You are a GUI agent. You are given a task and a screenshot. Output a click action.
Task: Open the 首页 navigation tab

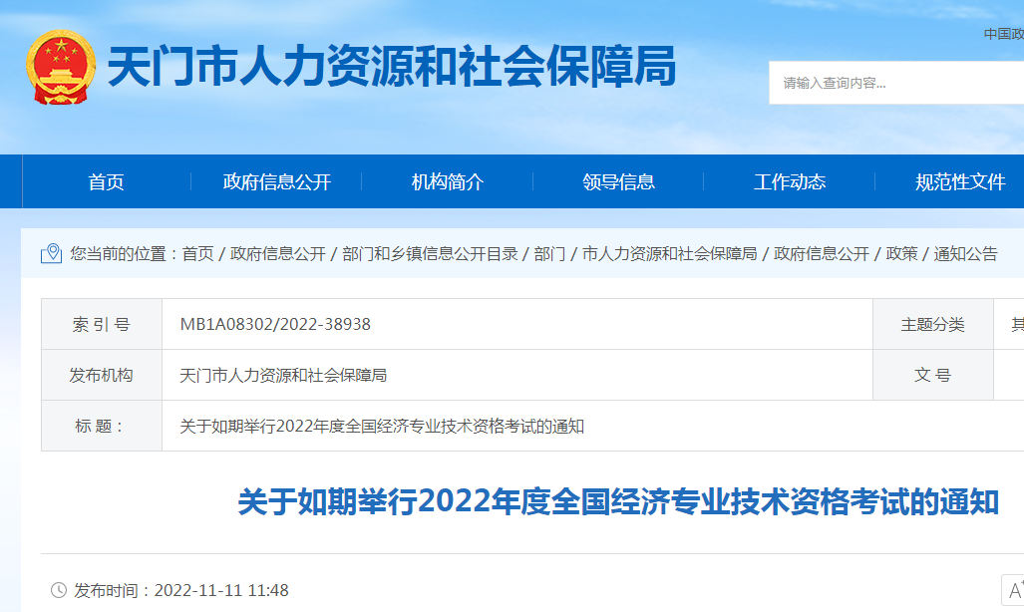[106, 181]
